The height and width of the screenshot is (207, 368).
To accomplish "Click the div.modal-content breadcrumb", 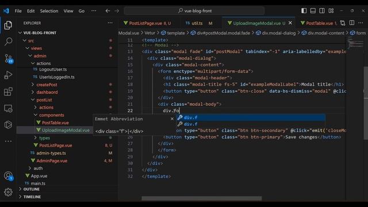I will click(323, 33).
